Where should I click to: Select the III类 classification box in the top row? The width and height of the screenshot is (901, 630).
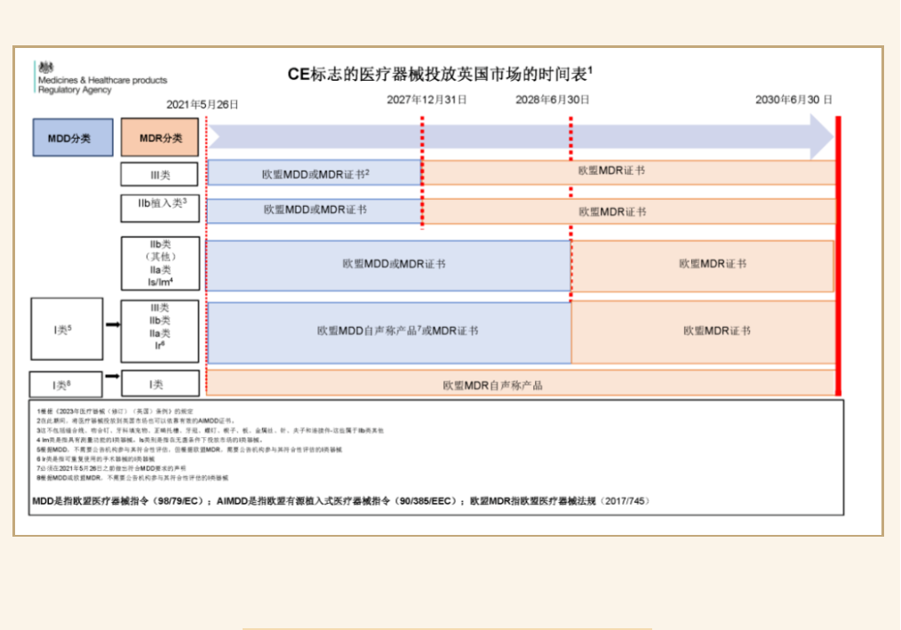pyautogui.click(x=160, y=174)
